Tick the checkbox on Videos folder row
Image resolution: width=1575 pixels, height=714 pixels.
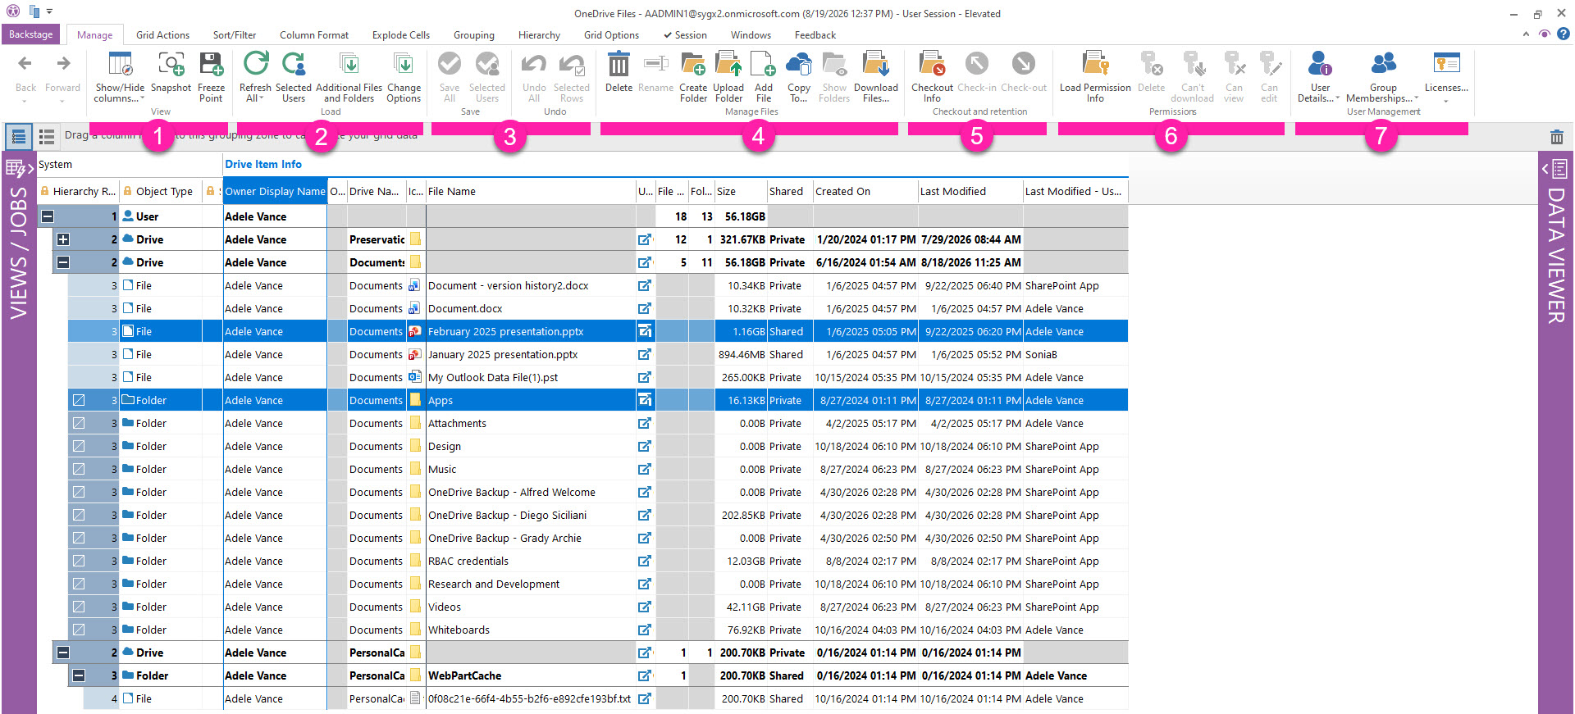pyautogui.click(x=79, y=607)
